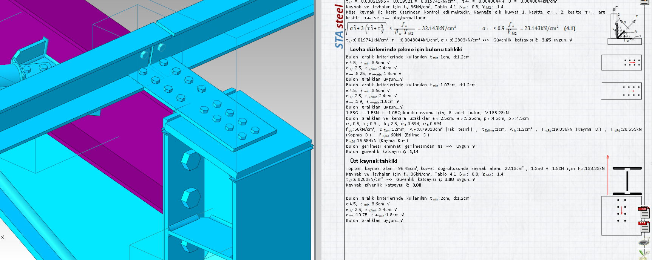Click the vertical bolt pattern diagram
This screenshot has height=260, width=652.
pos(621,216)
